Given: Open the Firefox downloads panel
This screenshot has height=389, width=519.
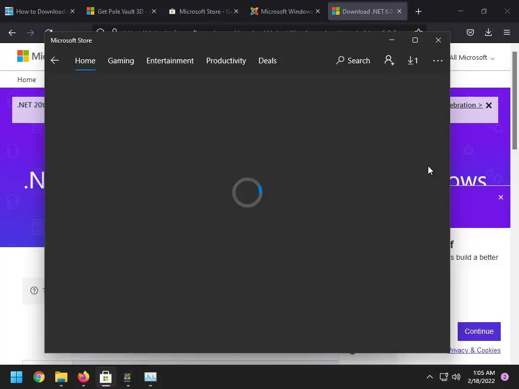Looking at the screenshot, I should tap(488, 32).
